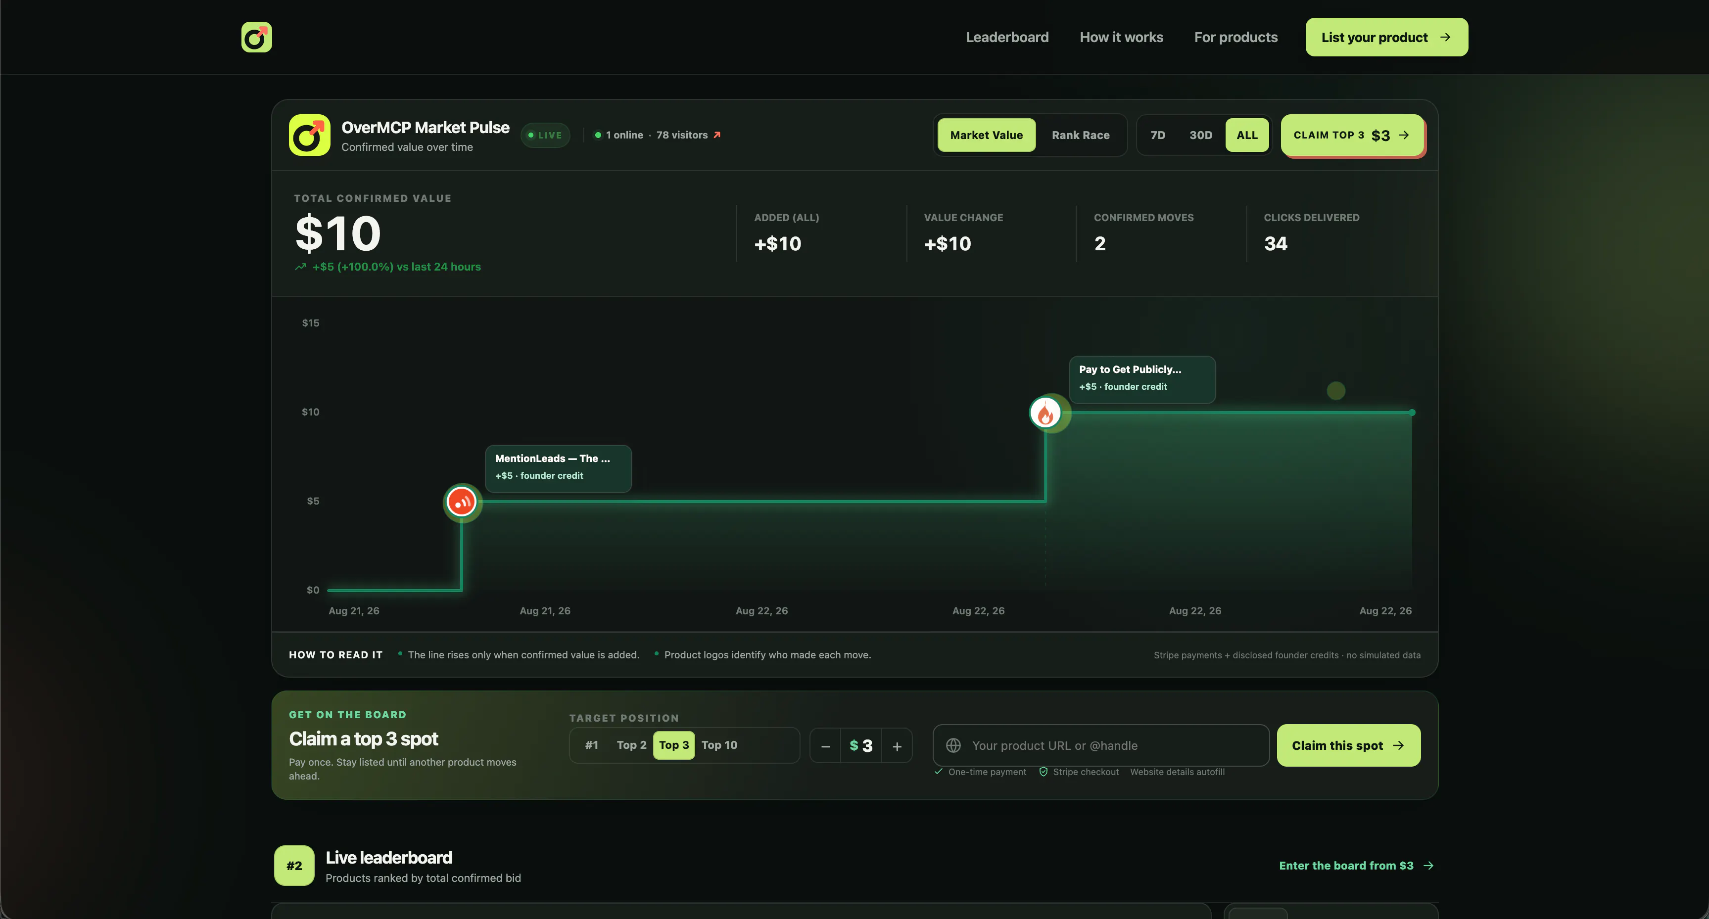
Task: Click the OverMCP logo in the navbar
Action: [256, 37]
